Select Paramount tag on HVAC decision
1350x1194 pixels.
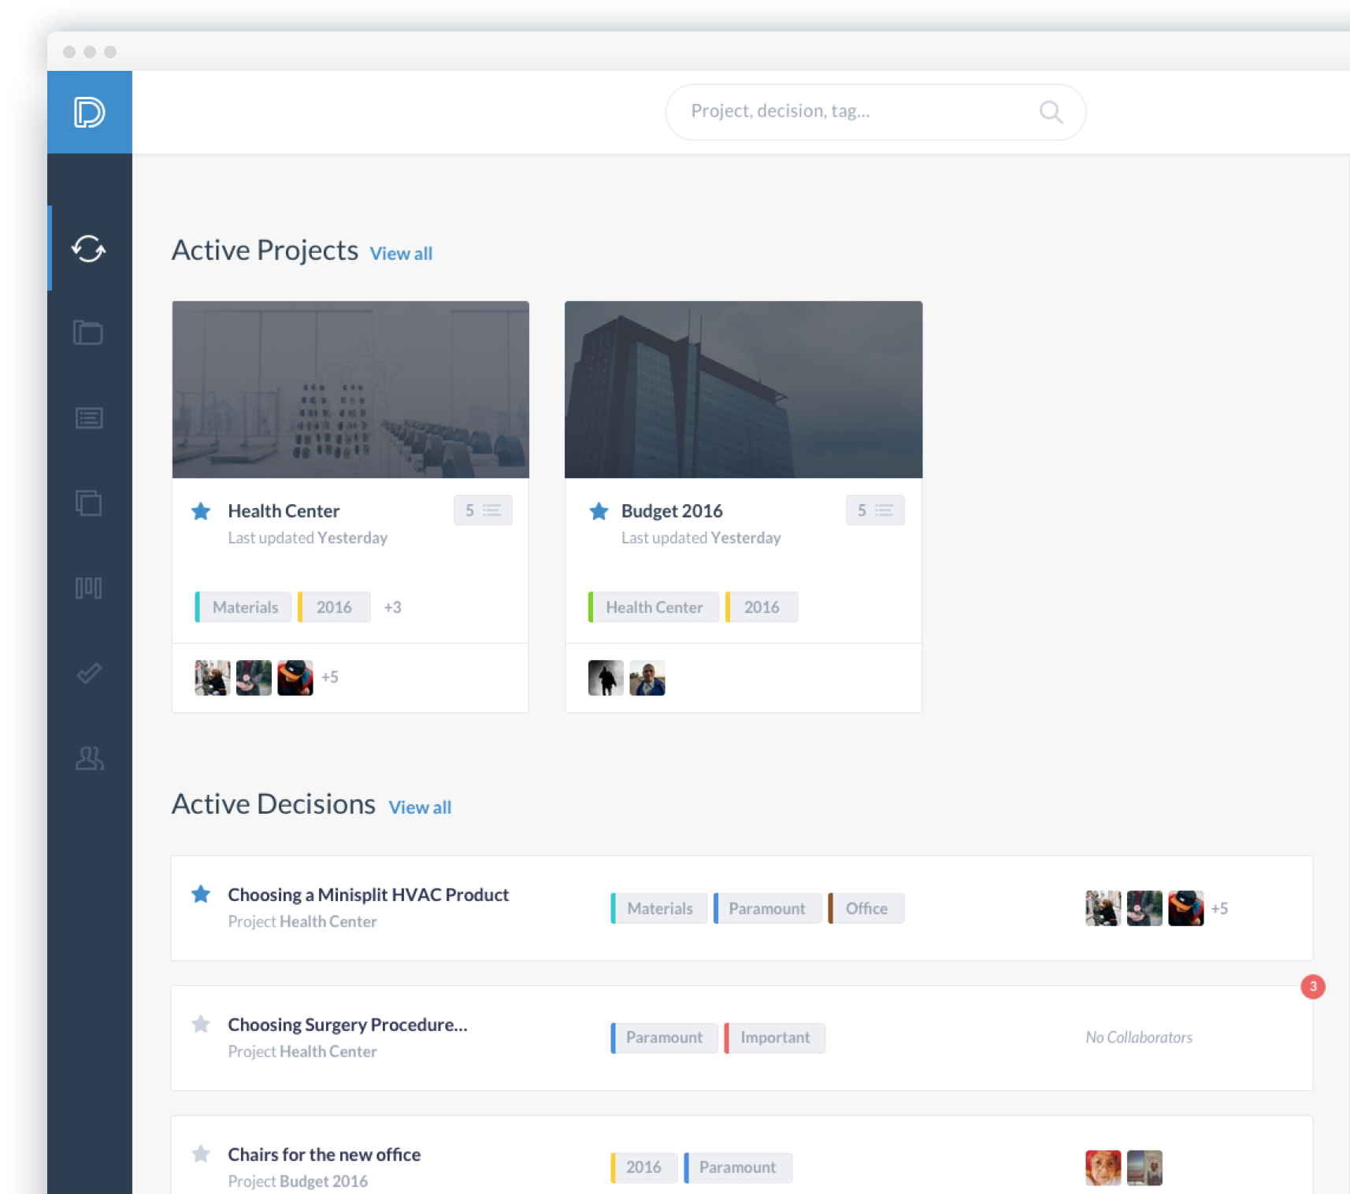[768, 909]
